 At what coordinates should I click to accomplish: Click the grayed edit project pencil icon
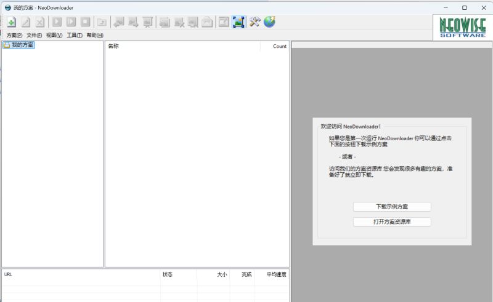click(x=26, y=22)
